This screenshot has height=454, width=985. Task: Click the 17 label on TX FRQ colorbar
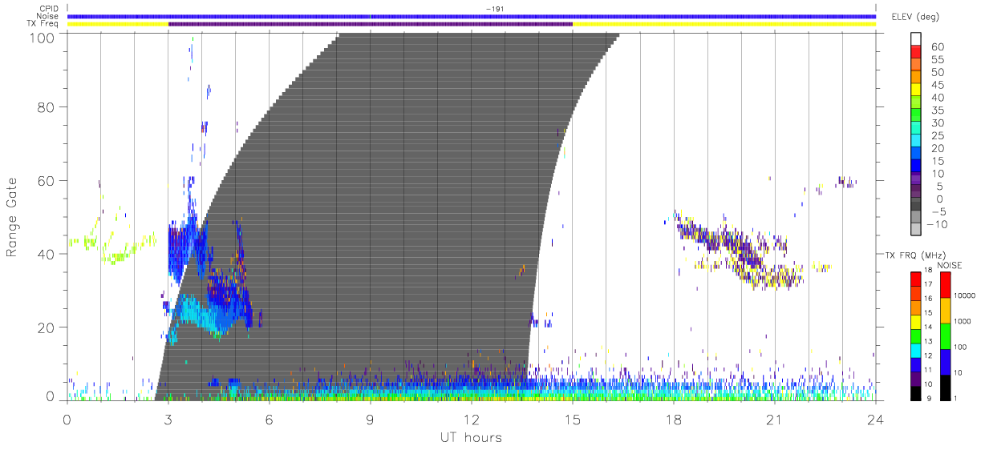pyautogui.click(x=928, y=284)
